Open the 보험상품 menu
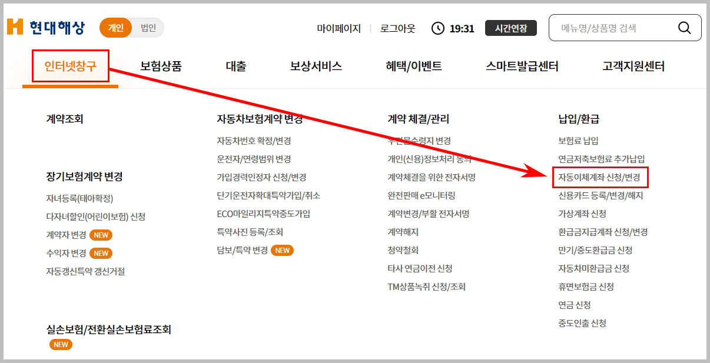 161,66
